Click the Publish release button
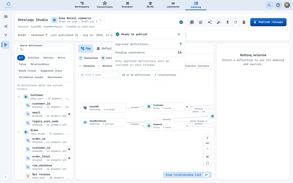293x183 pixels. [x=268, y=22]
